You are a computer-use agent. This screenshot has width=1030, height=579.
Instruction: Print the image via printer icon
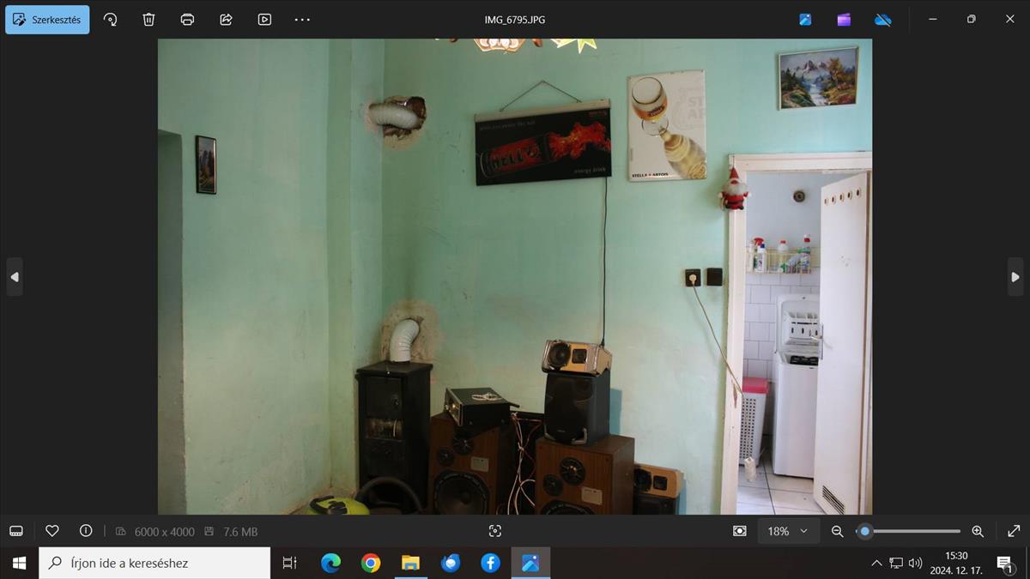pos(187,20)
